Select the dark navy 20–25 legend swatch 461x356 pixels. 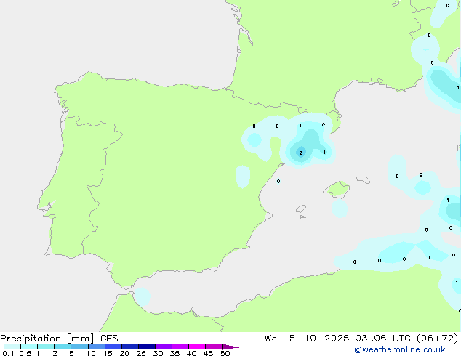(x=146, y=347)
